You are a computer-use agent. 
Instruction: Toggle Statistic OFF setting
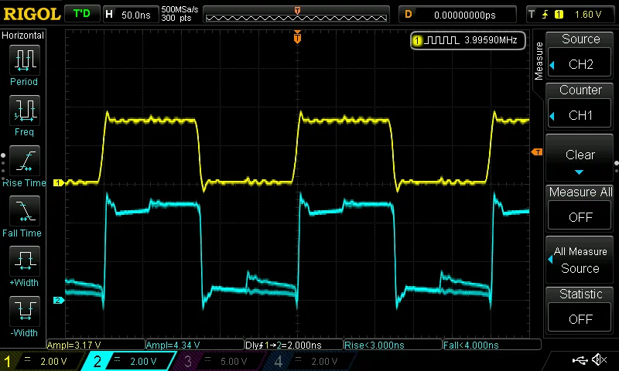pos(580,310)
